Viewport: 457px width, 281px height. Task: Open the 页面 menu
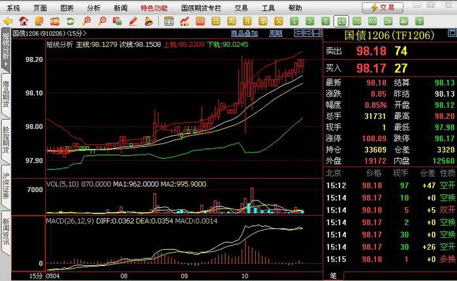point(40,8)
